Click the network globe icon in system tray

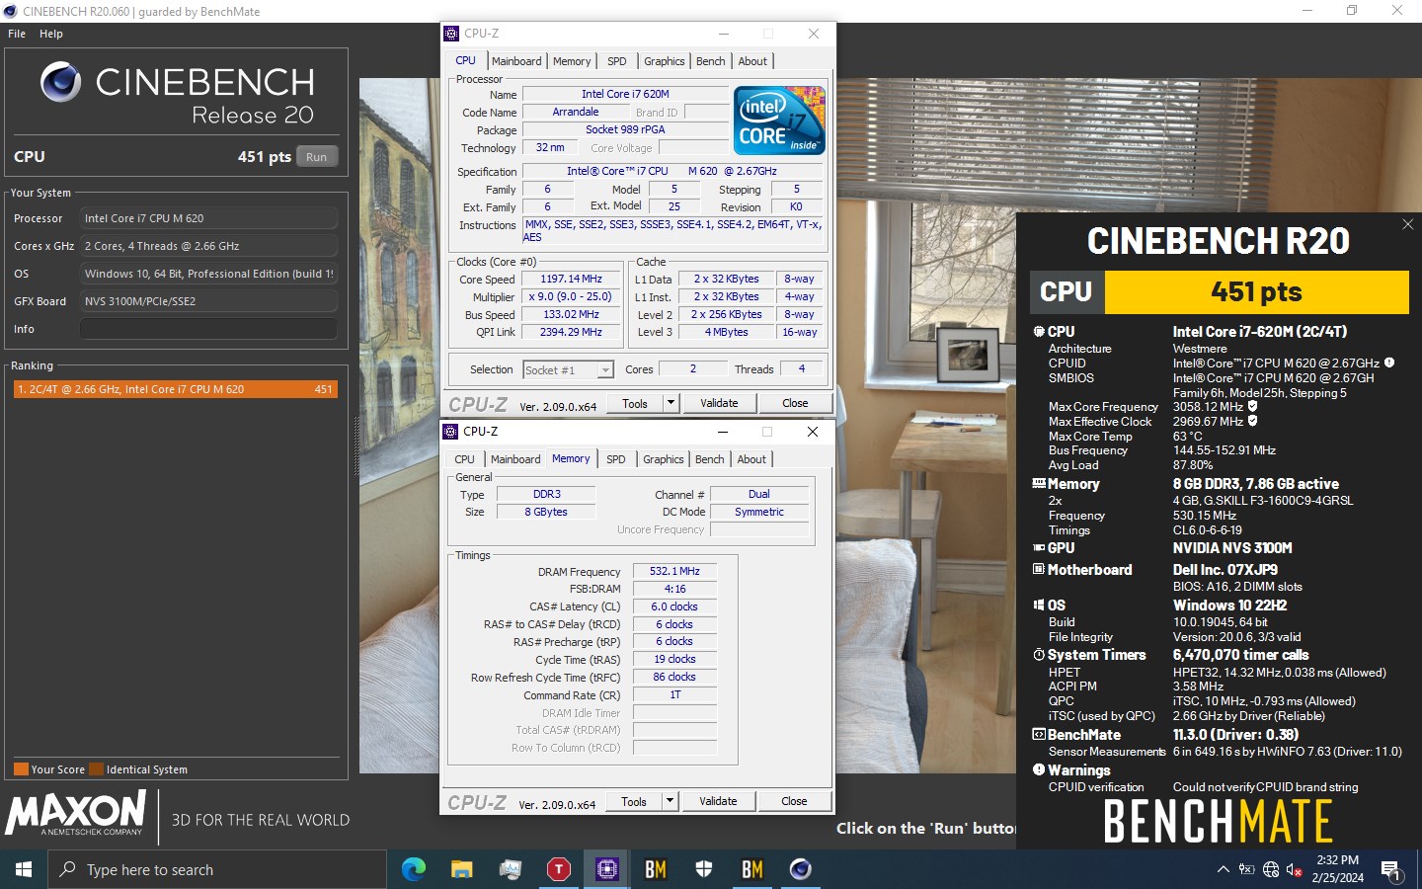pyautogui.click(x=1271, y=870)
